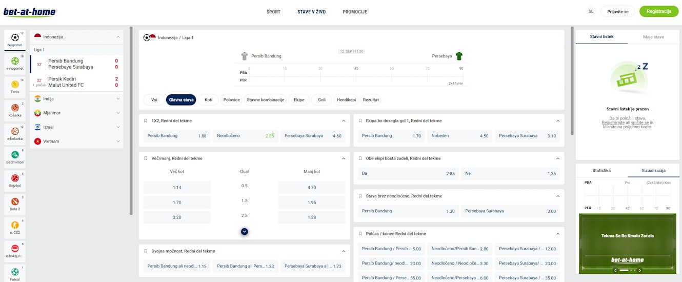Bookmark the Več/manj, Redni del tekme market
Image resolution: width=682 pixels, height=282 pixels.
coord(146,158)
